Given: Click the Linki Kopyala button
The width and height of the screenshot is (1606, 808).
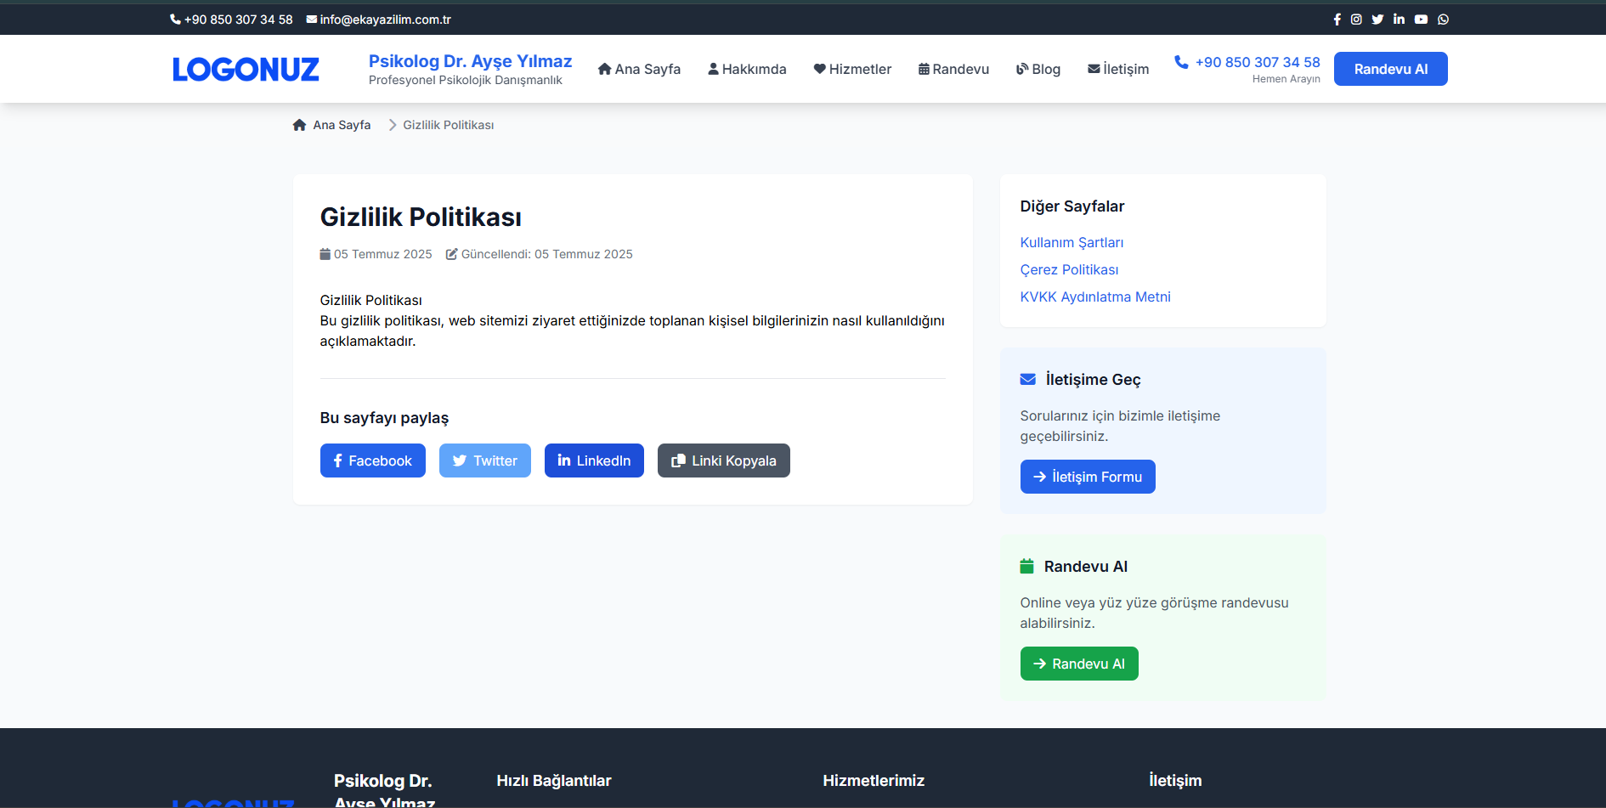Looking at the screenshot, I should (723, 461).
